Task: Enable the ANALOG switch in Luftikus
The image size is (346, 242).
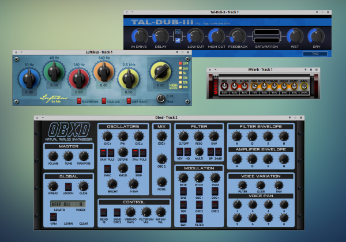Action: [x=104, y=101]
